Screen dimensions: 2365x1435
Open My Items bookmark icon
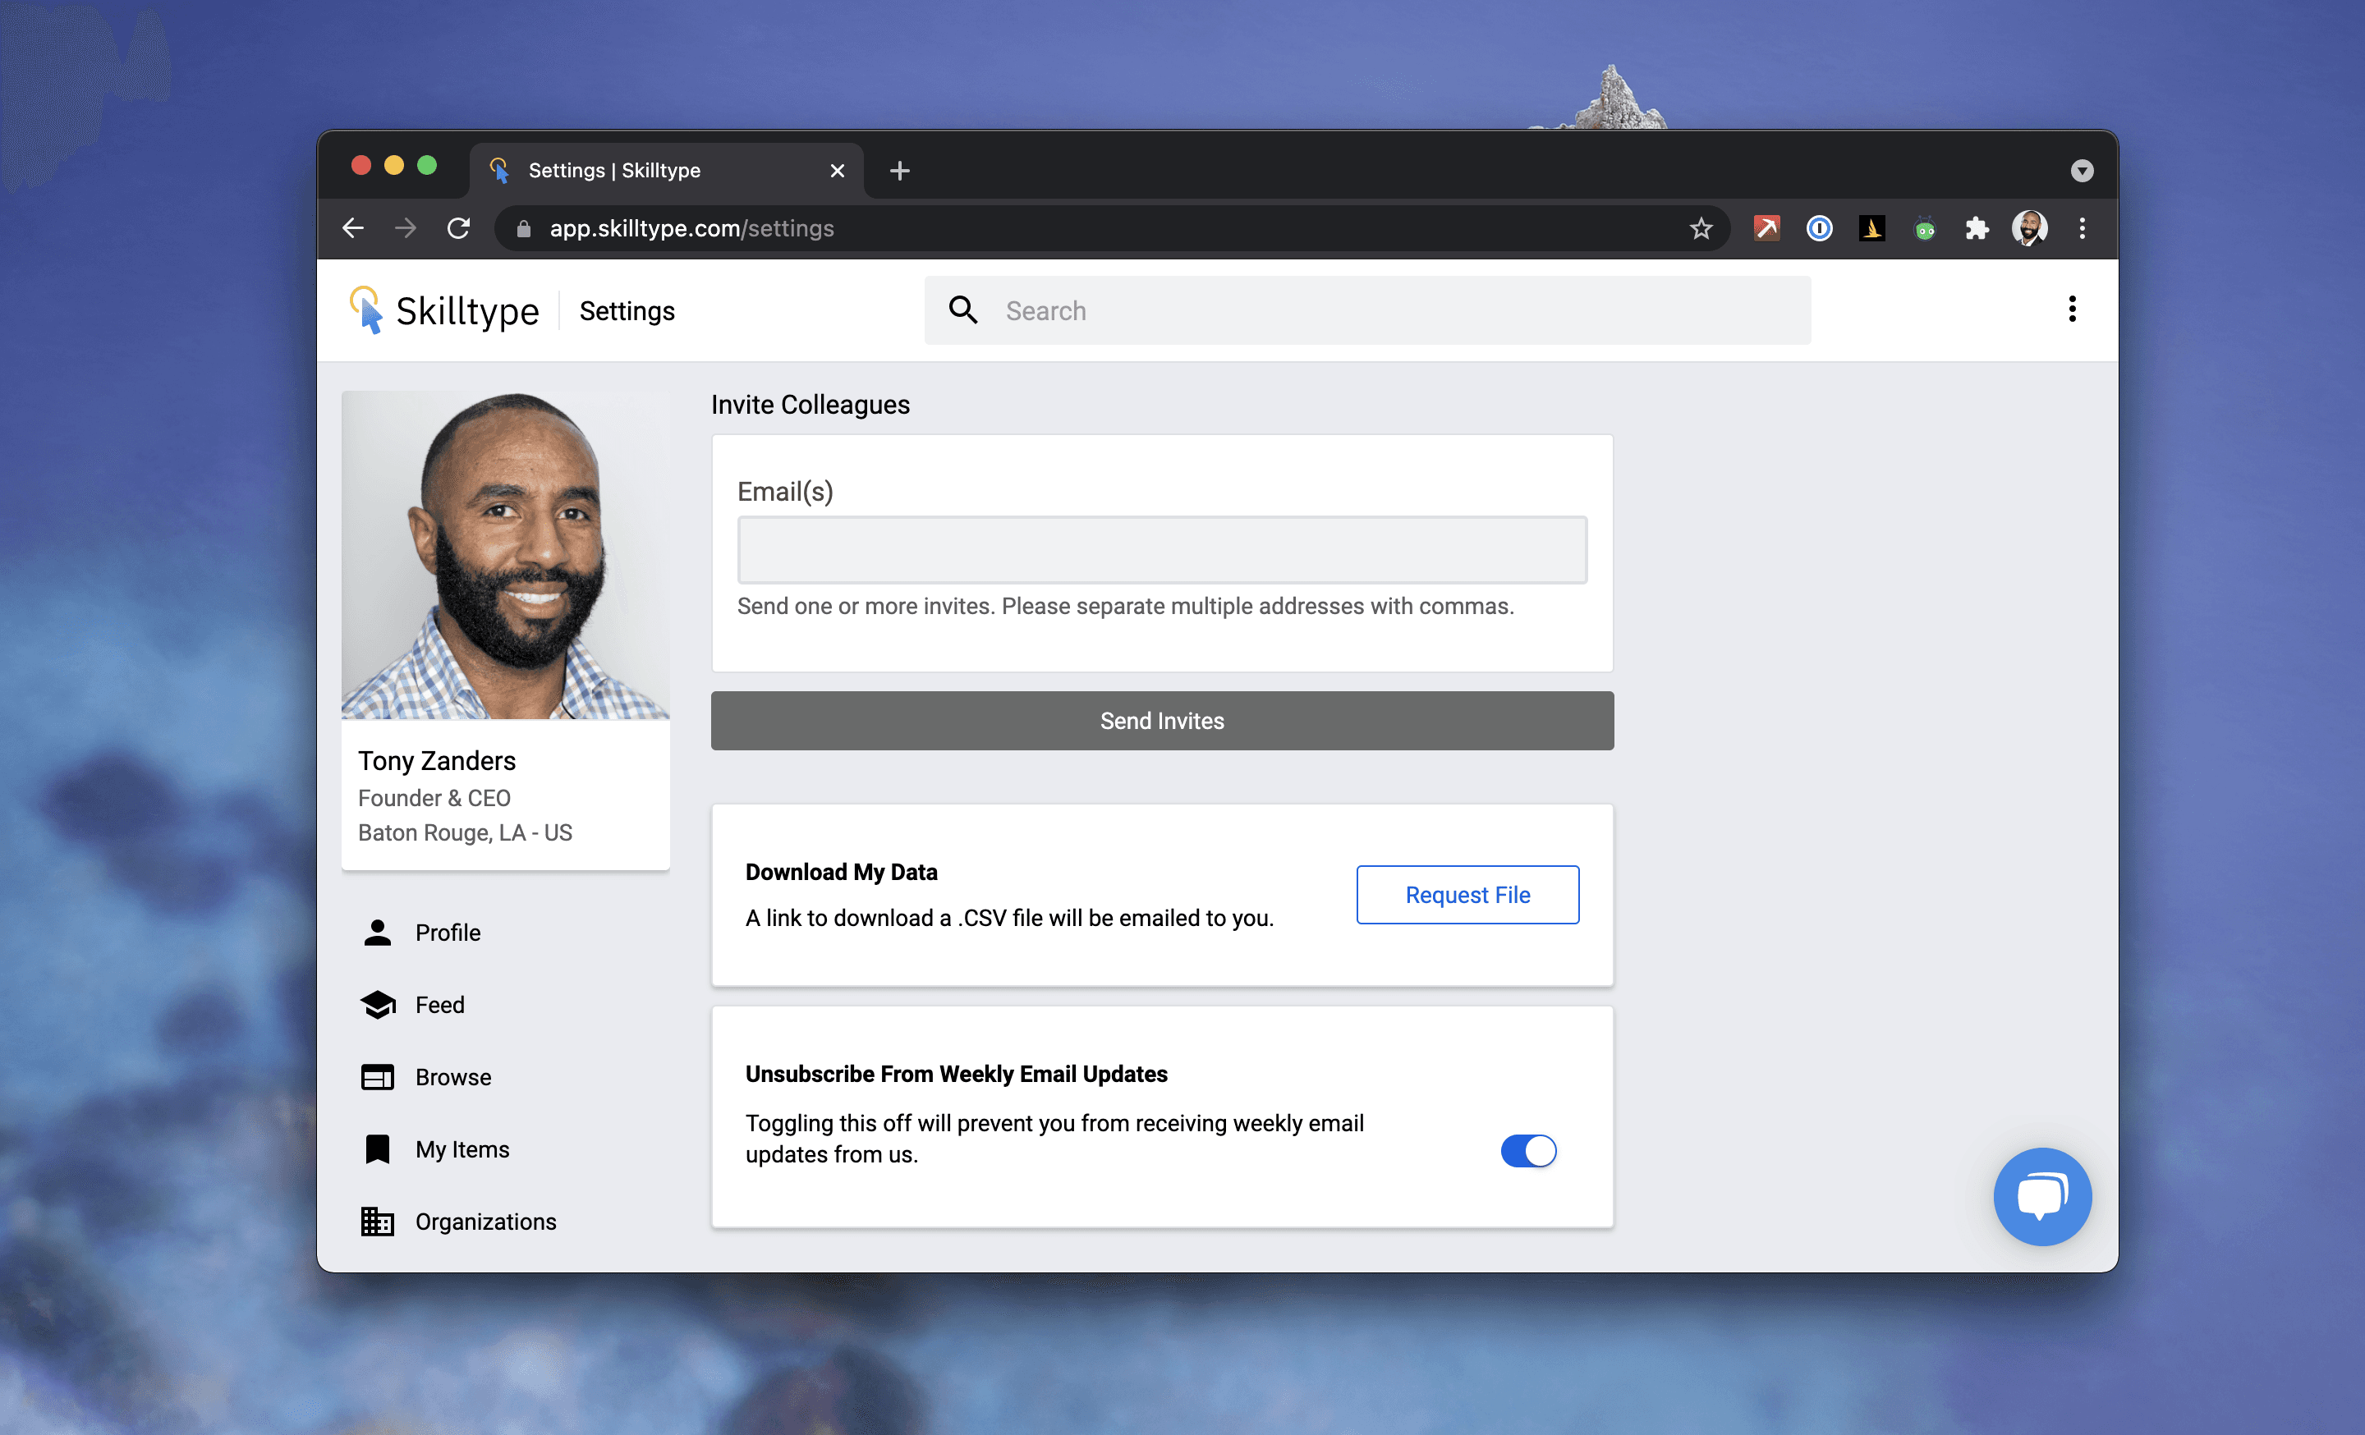coord(377,1148)
